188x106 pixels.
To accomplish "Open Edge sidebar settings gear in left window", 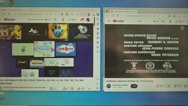I will click(98, 88).
